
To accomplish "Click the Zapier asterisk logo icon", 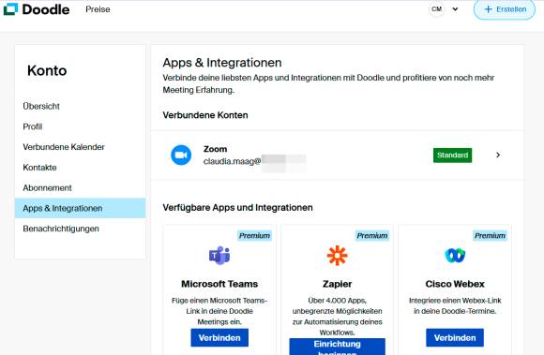I will coord(337,256).
